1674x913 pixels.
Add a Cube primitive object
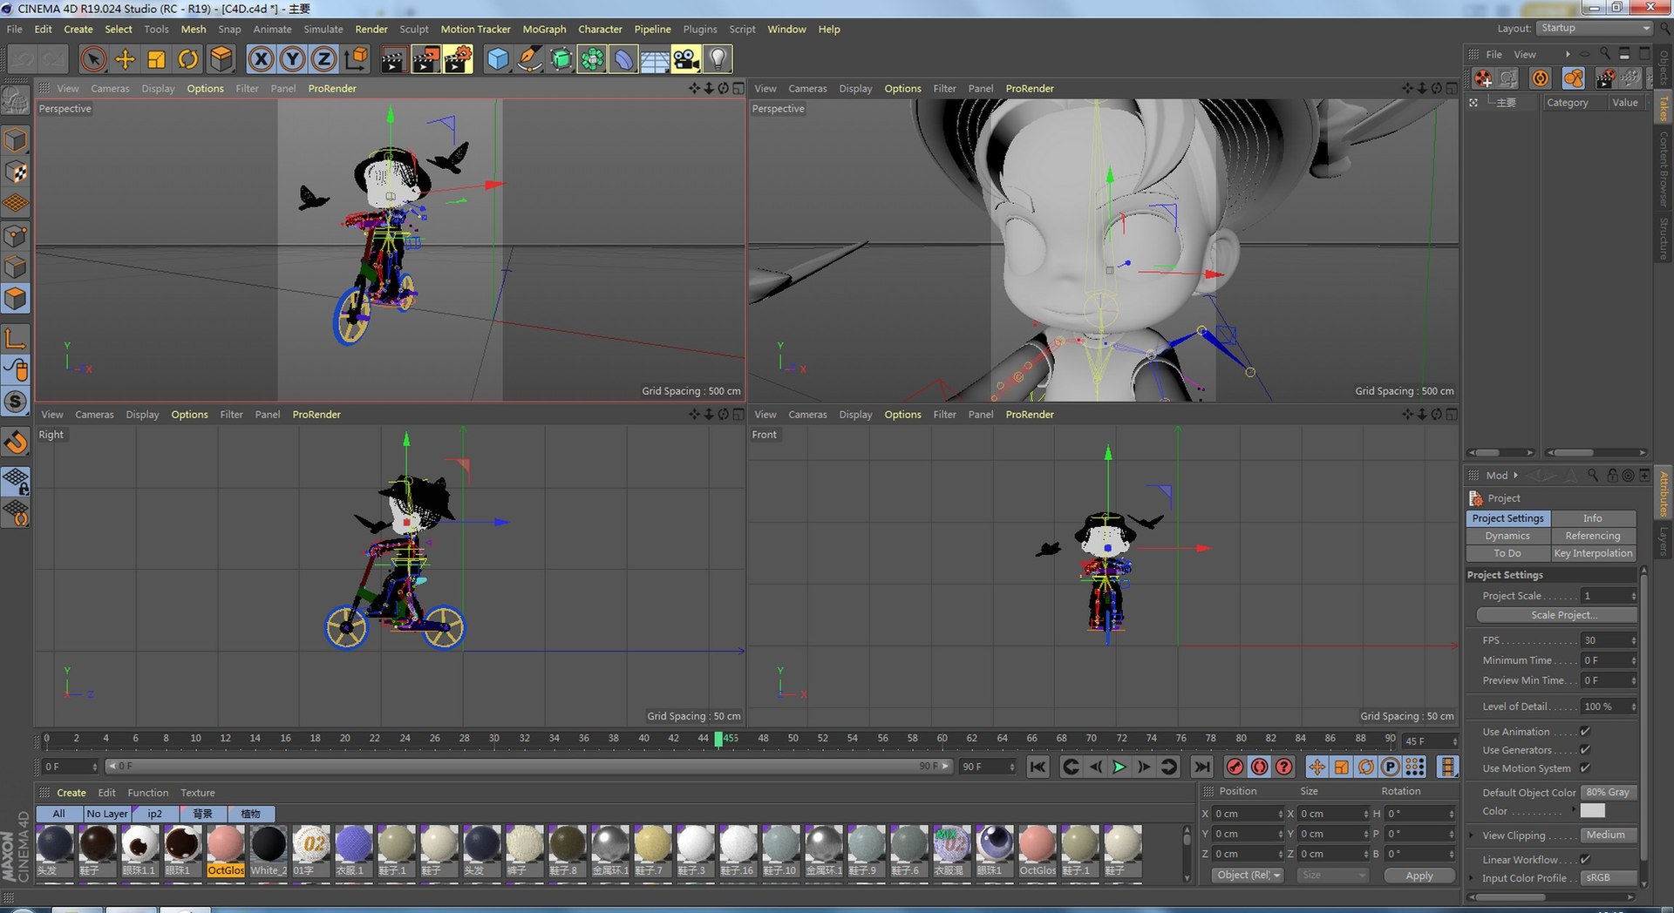(498, 59)
